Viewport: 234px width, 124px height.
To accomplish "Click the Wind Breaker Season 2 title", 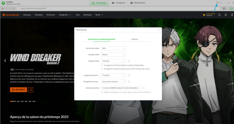I will click(x=35, y=59).
